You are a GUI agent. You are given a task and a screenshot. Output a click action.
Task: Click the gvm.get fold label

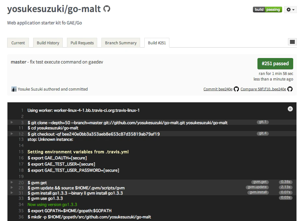[260, 182]
